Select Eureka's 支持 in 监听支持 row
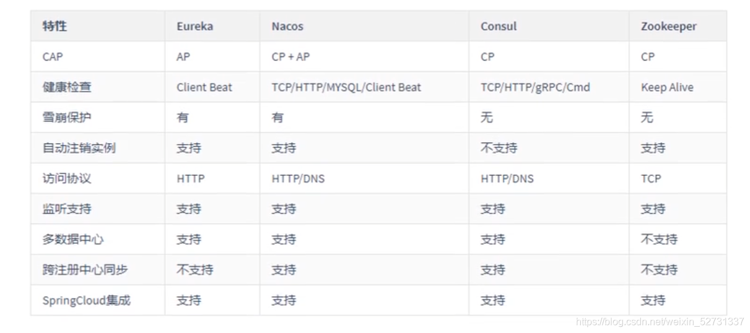The height and width of the screenshot is (333, 750). pyautogui.click(x=189, y=209)
